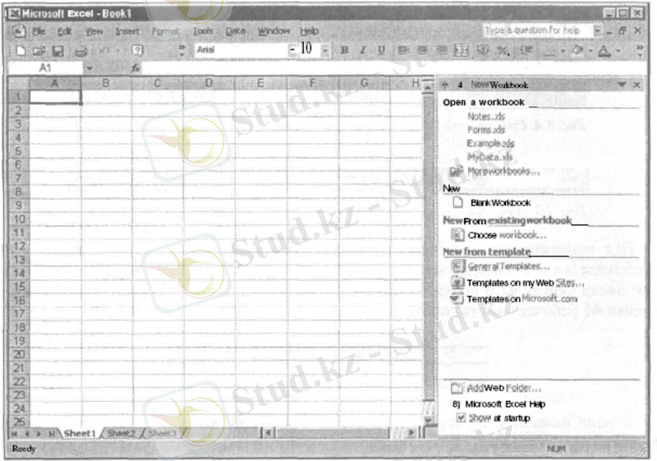The width and height of the screenshot is (657, 461).
Task: Align cell text right
Action: 441,50
